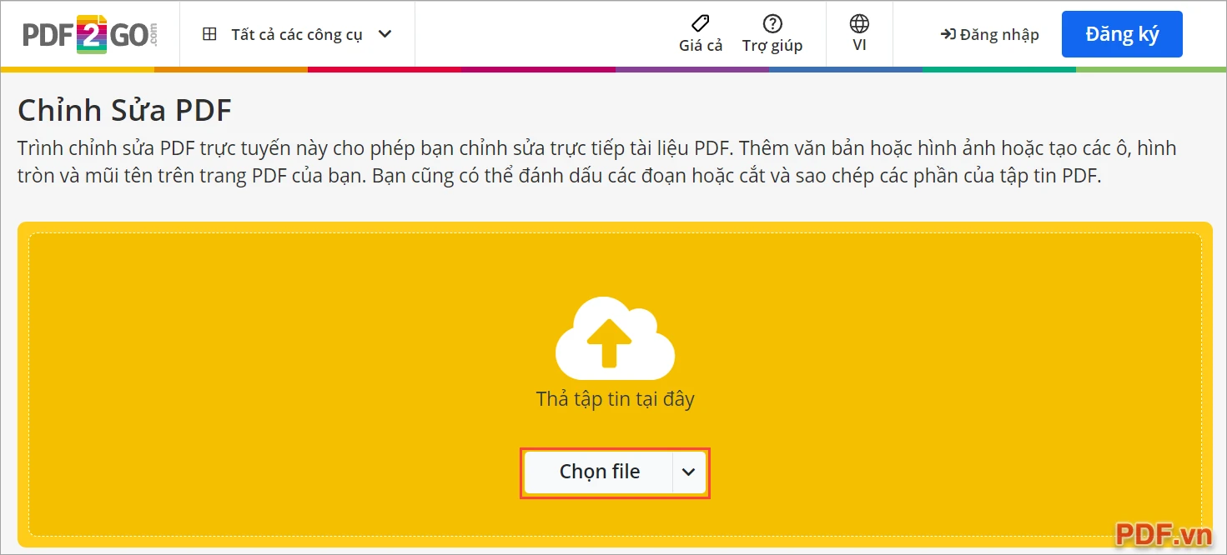Viewport: 1227px width, 555px height.
Task: Click the Thả tập tin tại đây text
Action: point(615,399)
